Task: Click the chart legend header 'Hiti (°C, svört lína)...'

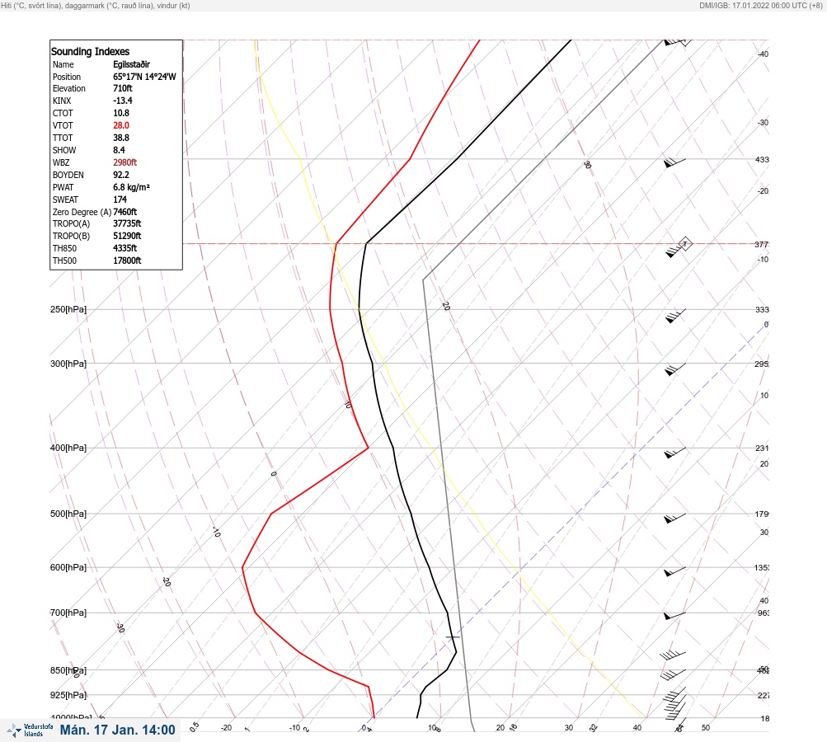Action: [96, 5]
